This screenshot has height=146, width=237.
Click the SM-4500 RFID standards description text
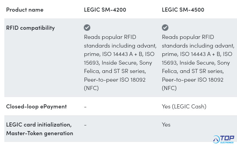pyautogui.click(x=198, y=62)
